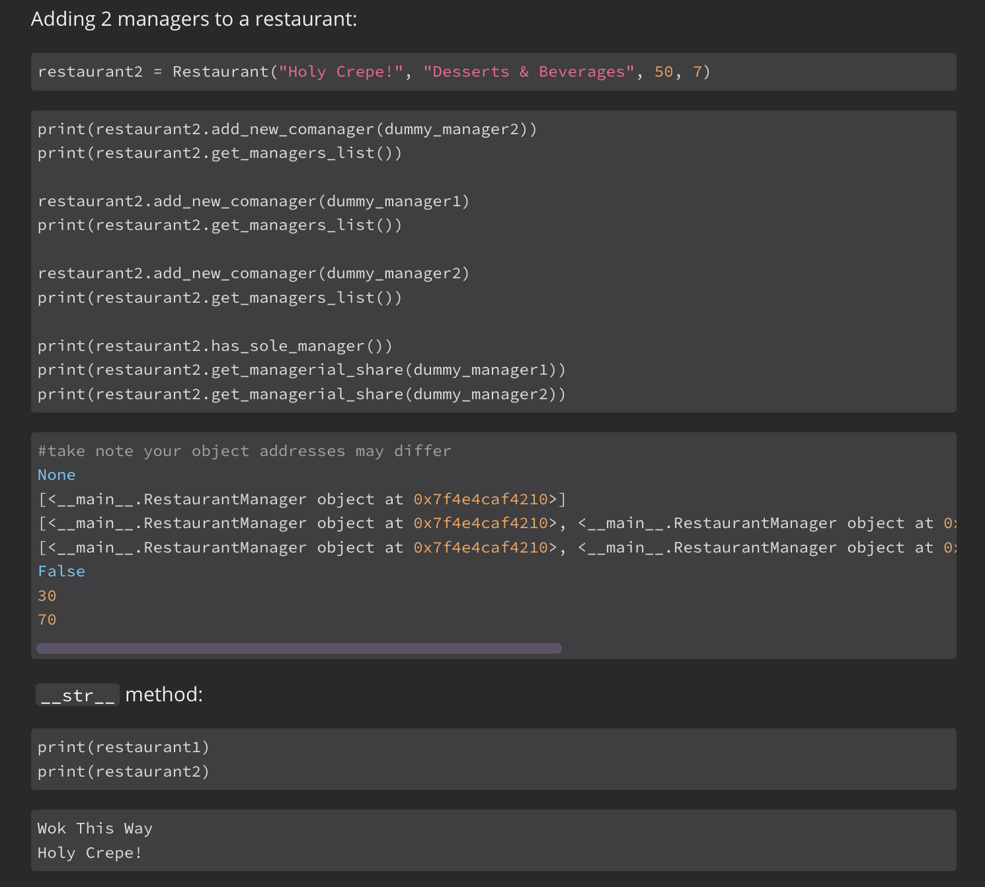Click the comment about object addresses differing

point(244,450)
